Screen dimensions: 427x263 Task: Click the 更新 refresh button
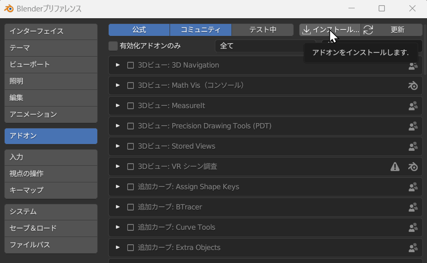point(392,30)
